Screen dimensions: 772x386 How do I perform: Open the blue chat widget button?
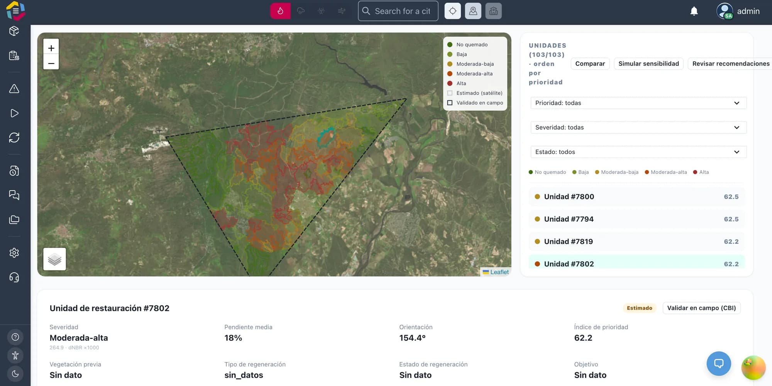point(719,363)
